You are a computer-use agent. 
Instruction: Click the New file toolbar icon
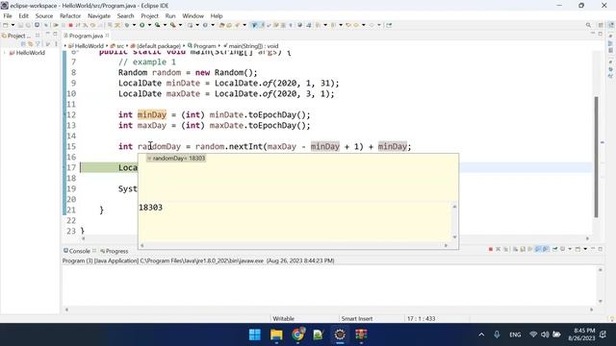tap(5, 25)
